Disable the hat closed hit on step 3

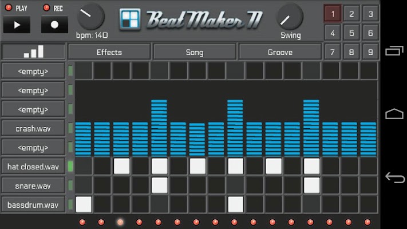121,166
